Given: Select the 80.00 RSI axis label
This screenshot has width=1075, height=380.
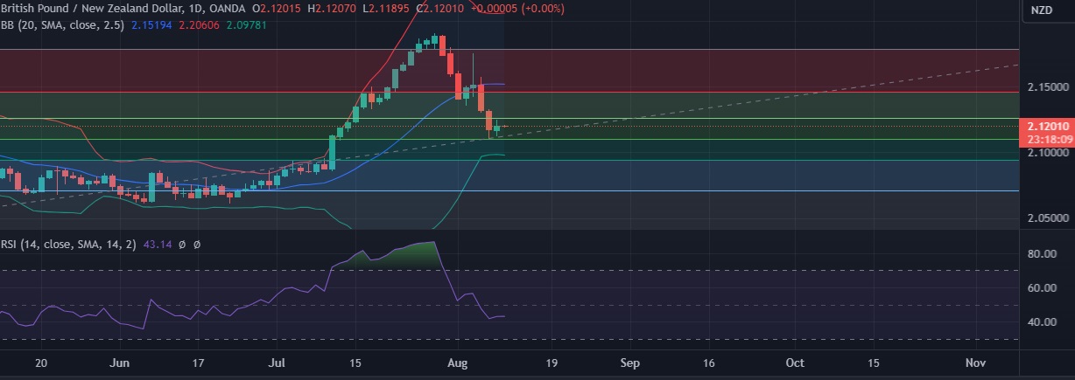Looking at the screenshot, I should (x=1042, y=254).
